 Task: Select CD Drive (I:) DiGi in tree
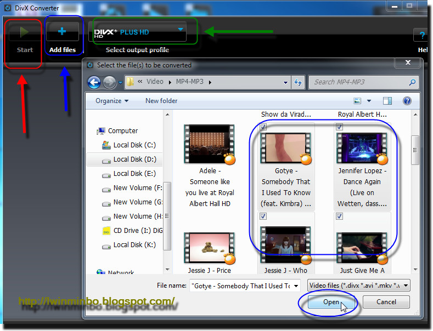(138, 231)
